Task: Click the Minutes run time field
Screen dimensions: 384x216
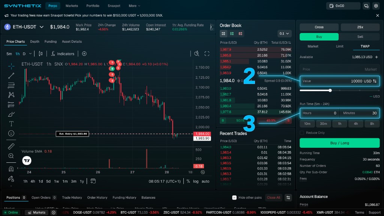Action: [360, 113]
